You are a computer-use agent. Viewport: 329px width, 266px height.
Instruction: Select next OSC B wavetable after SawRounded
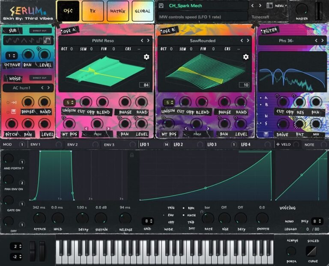[x=248, y=41]
